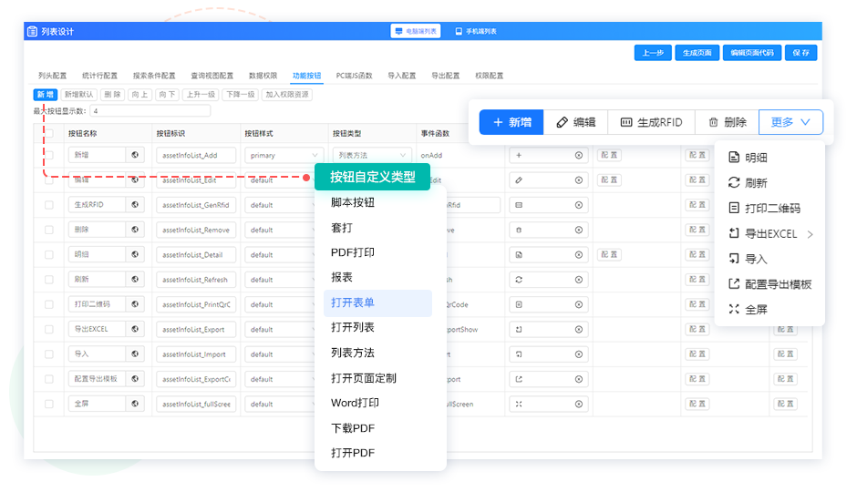Open the default style dropdown in 生成RFID row

click(279, 205)
